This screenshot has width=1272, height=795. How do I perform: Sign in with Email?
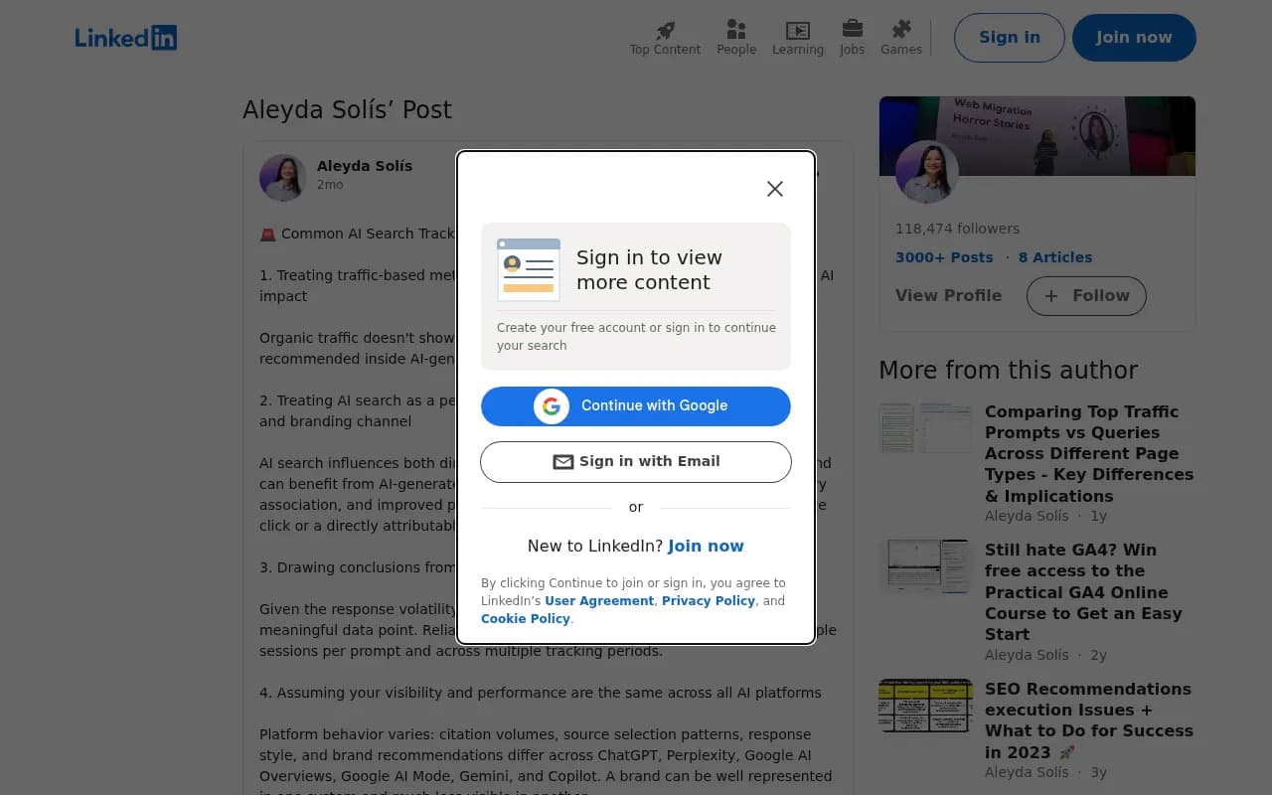tap(636, 462)
